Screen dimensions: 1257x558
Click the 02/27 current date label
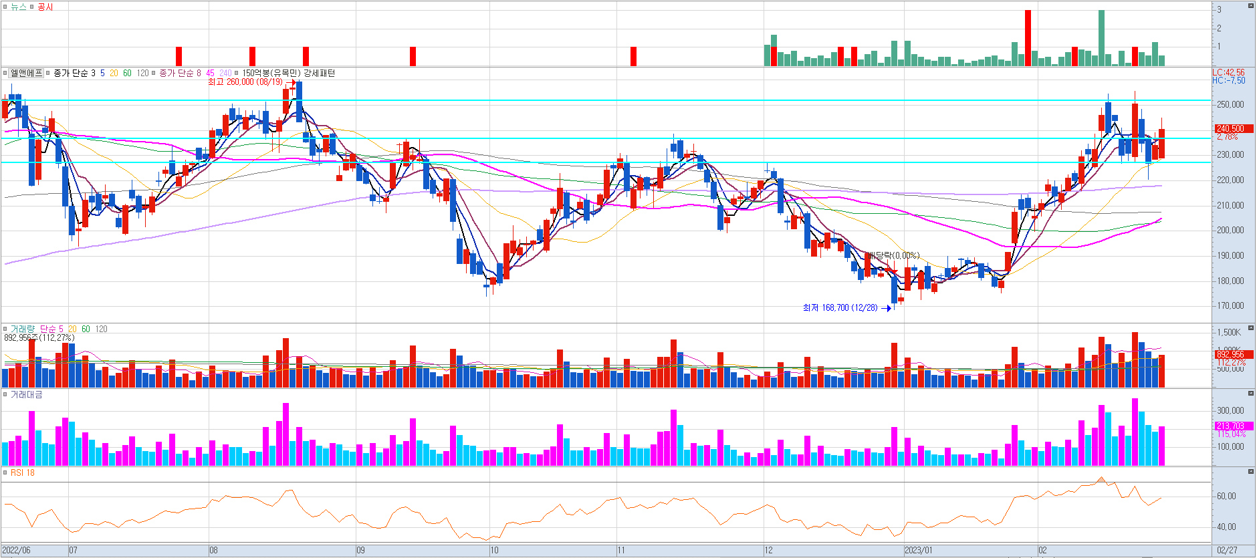pyautogui.click(x=1227, y=551)
